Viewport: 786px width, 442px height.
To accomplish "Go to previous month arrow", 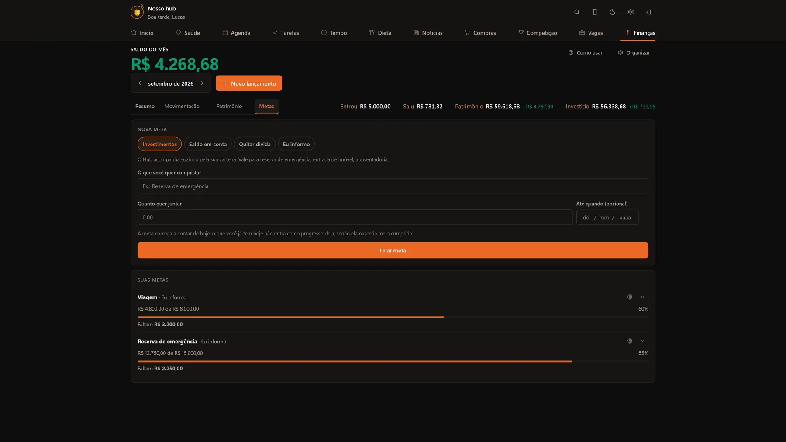I will click(140, 83).
